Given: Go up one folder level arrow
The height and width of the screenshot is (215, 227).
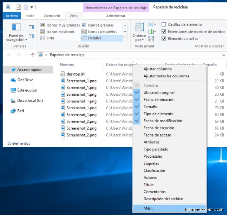Looking at the screenshot, I should click(33, 55).
